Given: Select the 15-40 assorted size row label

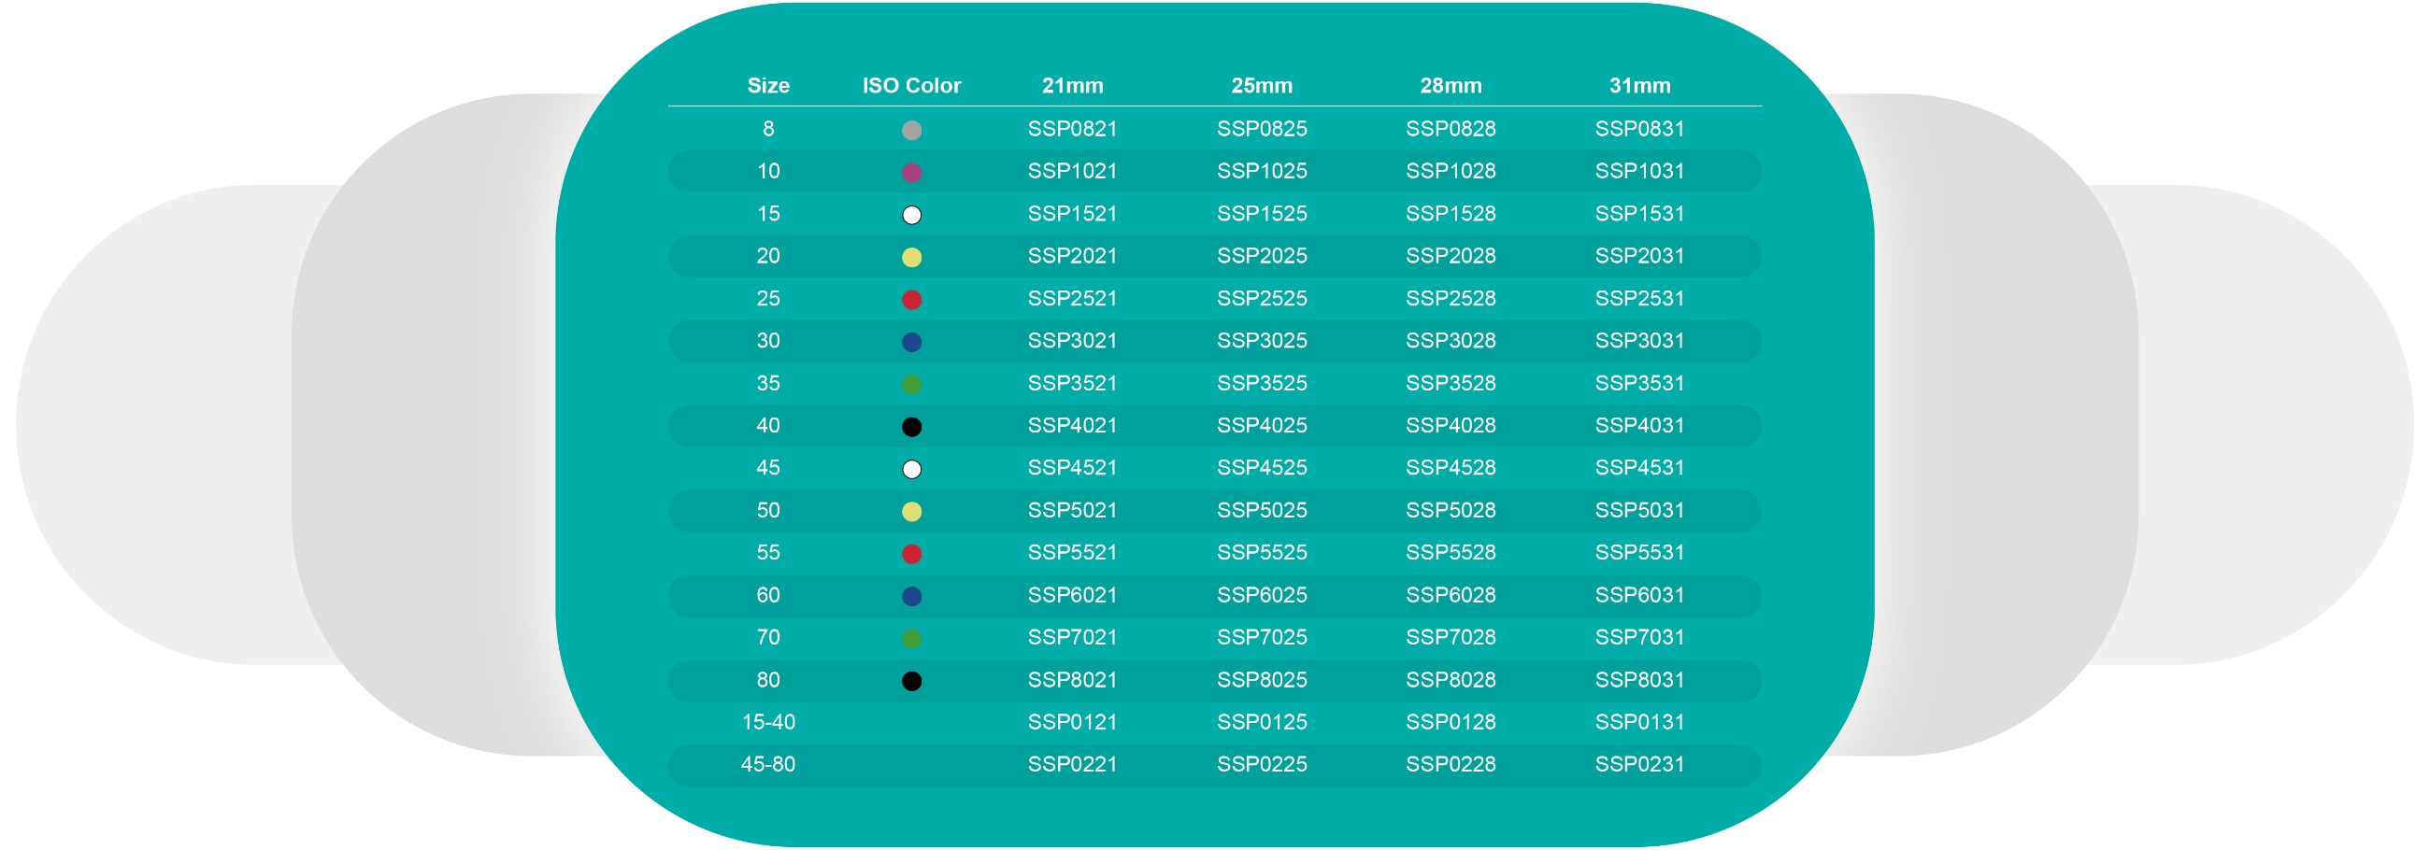Looking at the screenshot, I should pyautogui.click(x=768, y=723).
